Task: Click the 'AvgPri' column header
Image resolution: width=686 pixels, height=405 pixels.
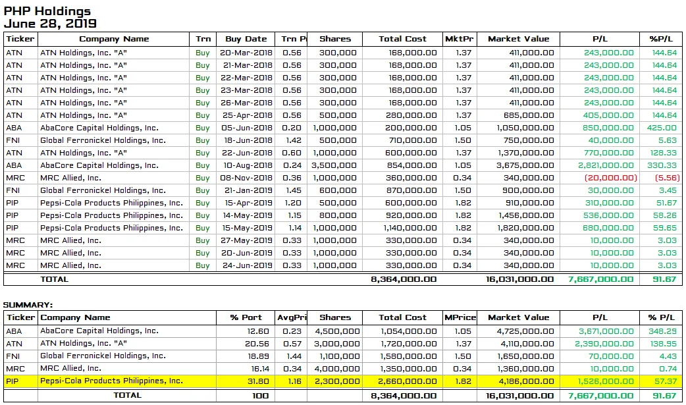Action: pos(292,318)
